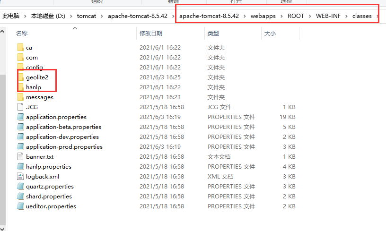The image size is (386, 231).
Task: Open the ca folder icon
Action: pyautogui.click(x=20, y=47)
